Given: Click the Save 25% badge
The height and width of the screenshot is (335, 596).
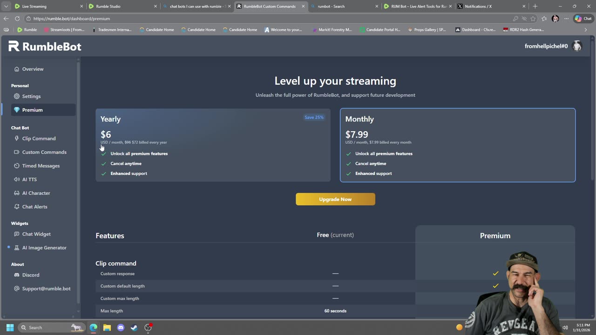Looking at the screenshot, I should 314,117.
